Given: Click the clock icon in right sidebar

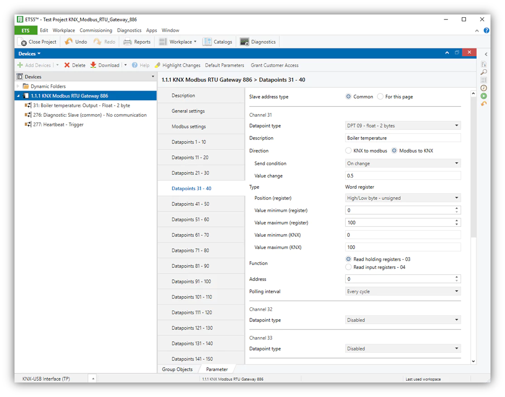Looking at the screenshot, I should (x=484, y=88).
